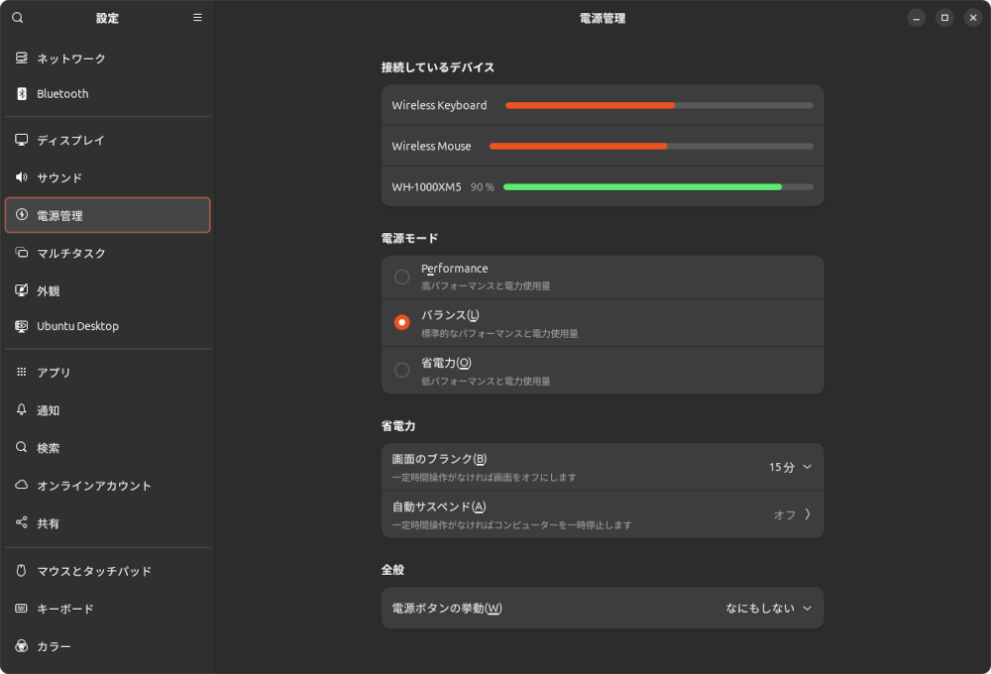Open the キーボード settings icon
991x674 pixels.
pos(20,609)
